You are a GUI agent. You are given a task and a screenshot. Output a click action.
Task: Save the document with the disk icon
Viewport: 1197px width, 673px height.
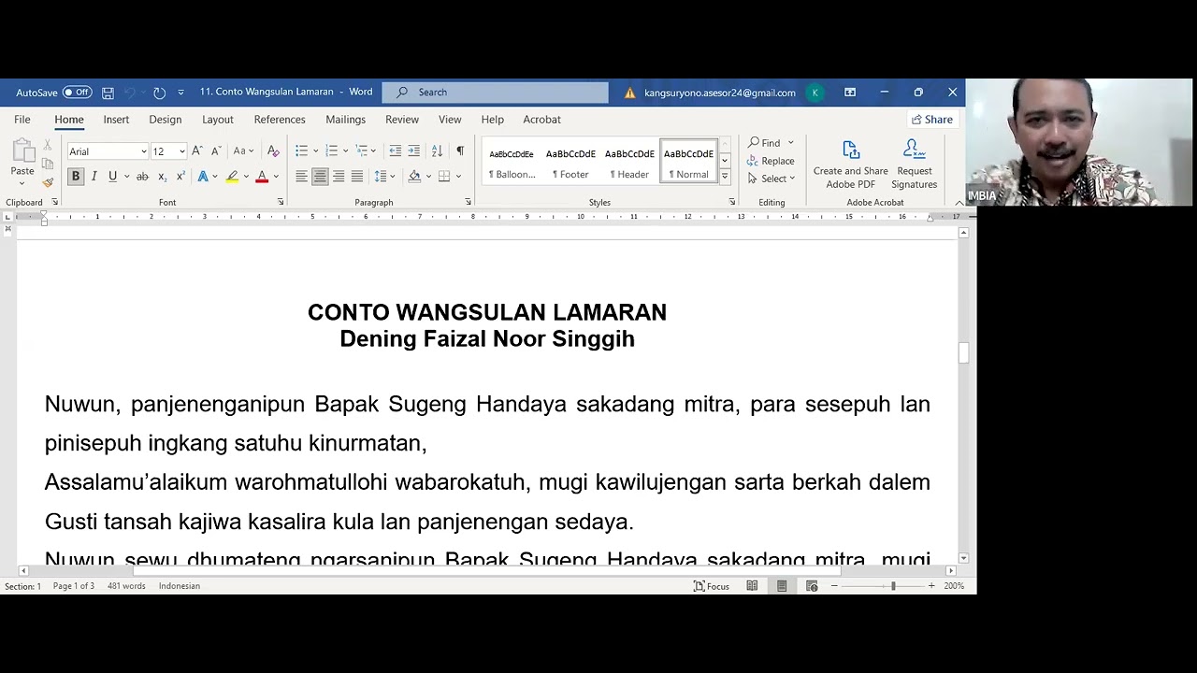(108, 93)
